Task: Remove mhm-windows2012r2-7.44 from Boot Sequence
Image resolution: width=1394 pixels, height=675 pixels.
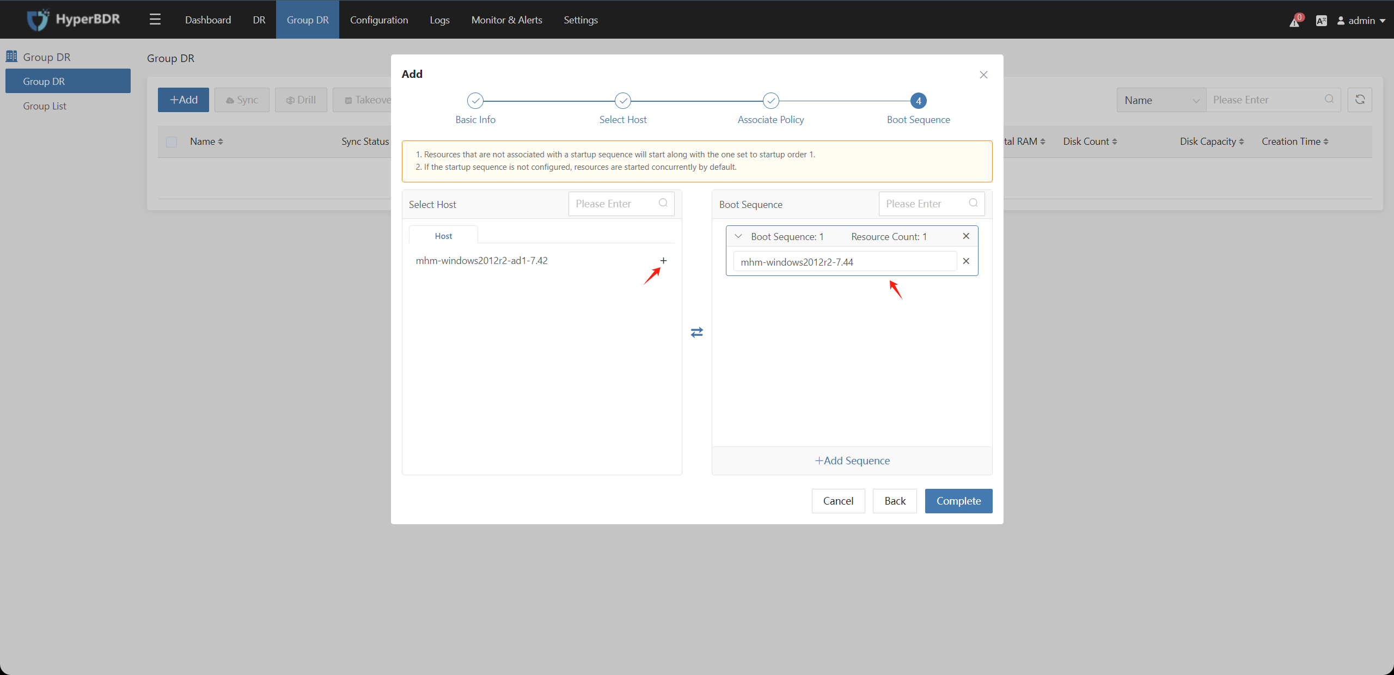Action: (x=967, y=261)
